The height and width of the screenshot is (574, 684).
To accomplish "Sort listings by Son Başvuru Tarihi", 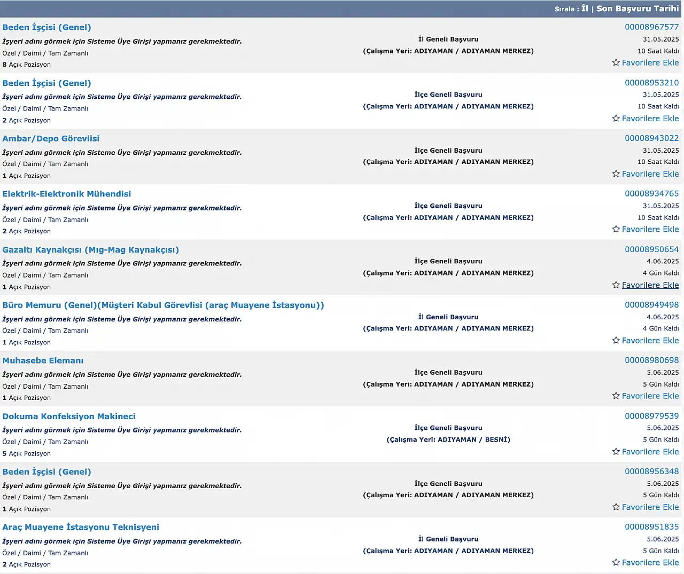I will (638, 9).
